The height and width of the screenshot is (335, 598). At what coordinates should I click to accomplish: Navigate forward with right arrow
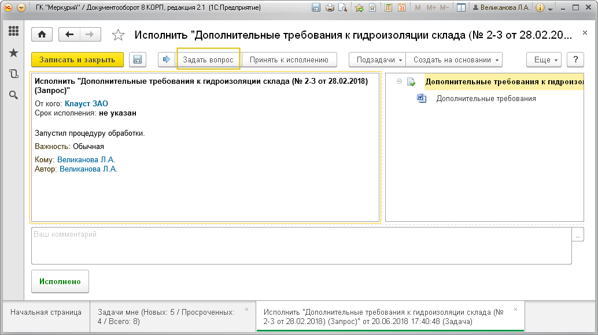tap(90, 35)
